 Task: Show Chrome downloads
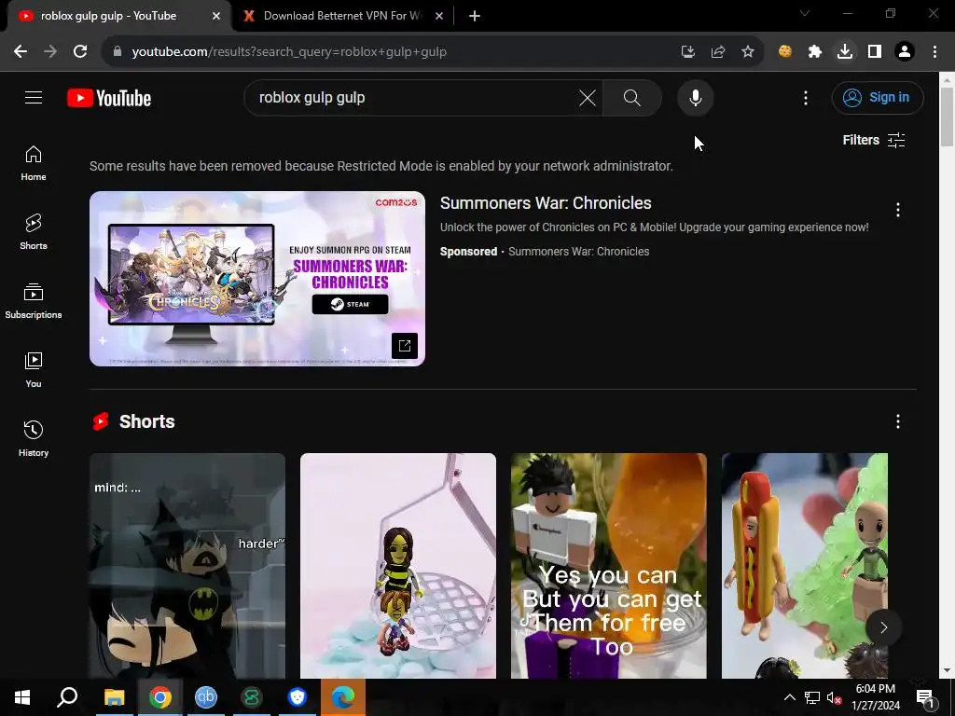845,52
